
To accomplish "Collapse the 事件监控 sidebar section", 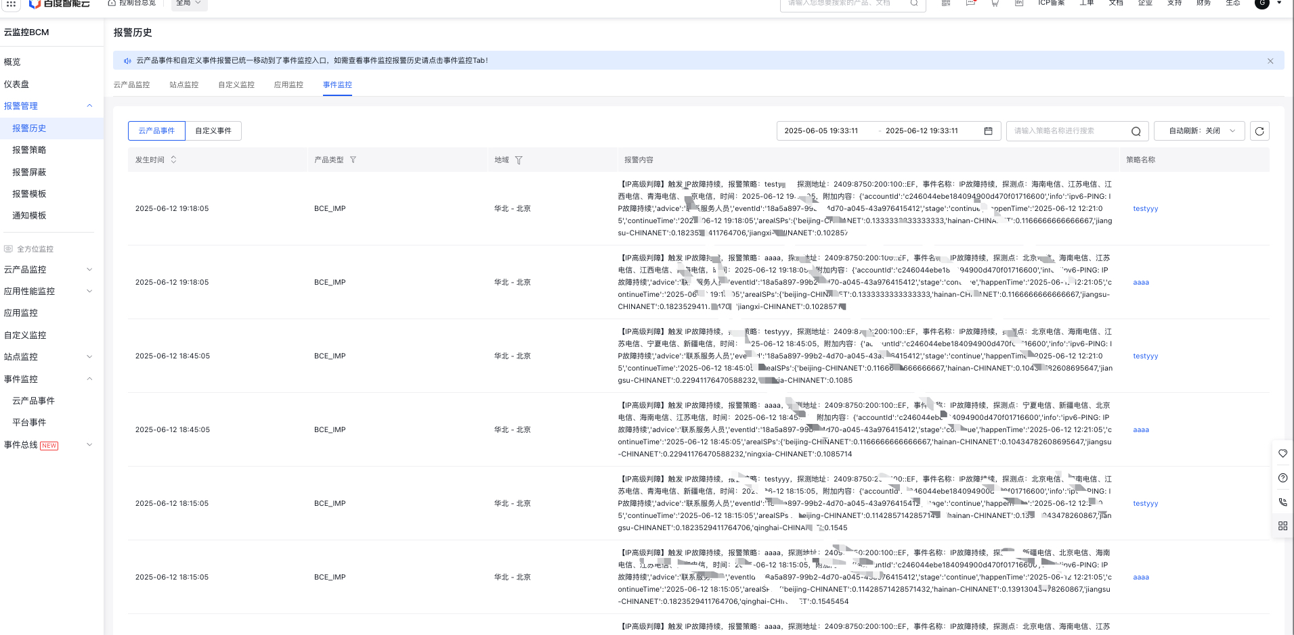I will click(x=89, y=379).
